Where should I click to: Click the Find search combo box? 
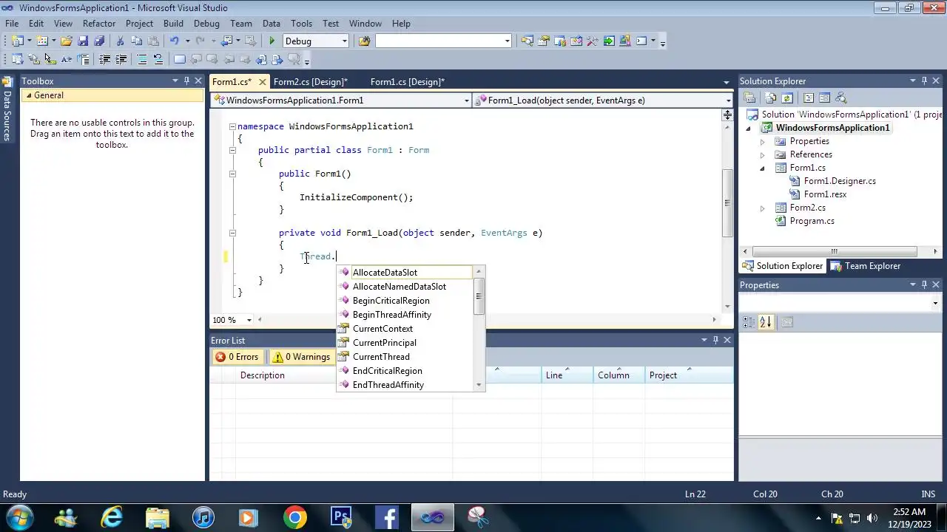pyautogui.click(x=443, y=41)
